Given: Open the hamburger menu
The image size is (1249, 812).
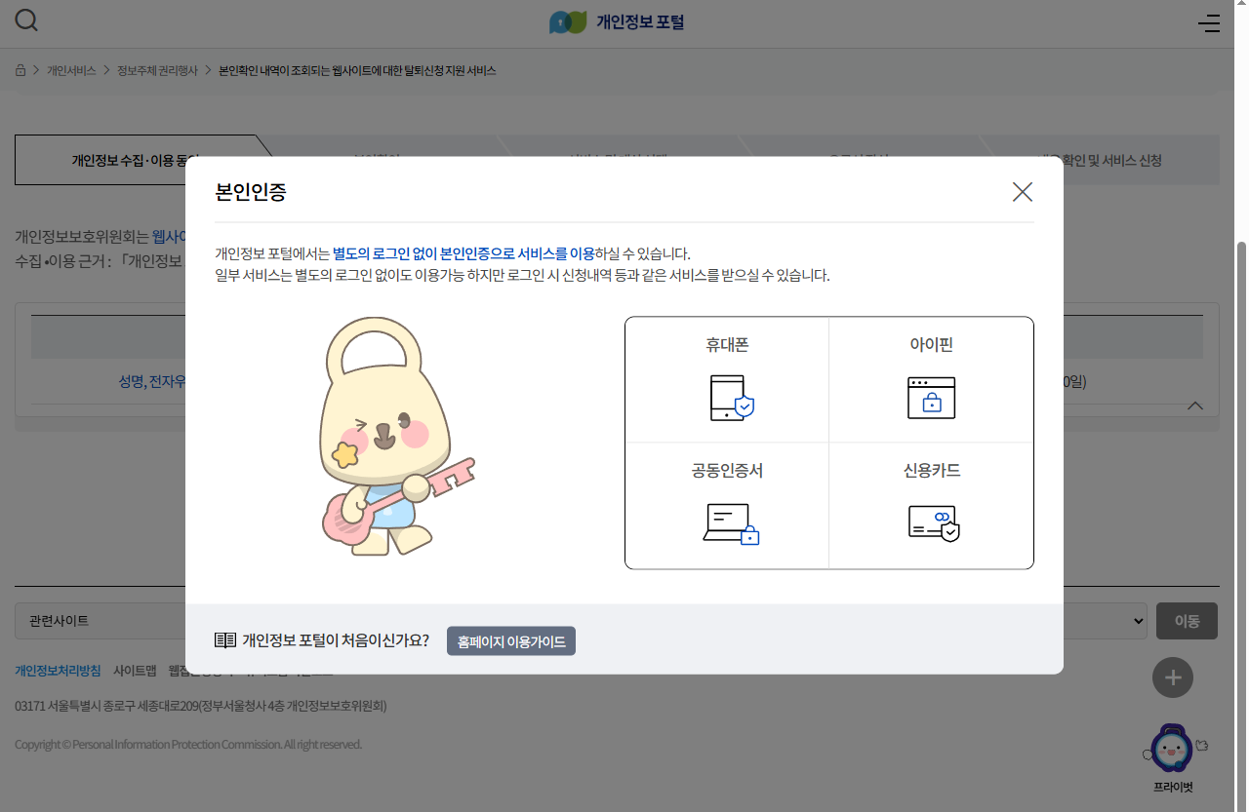Looking at the screenshot, I should pos(1209,22).
